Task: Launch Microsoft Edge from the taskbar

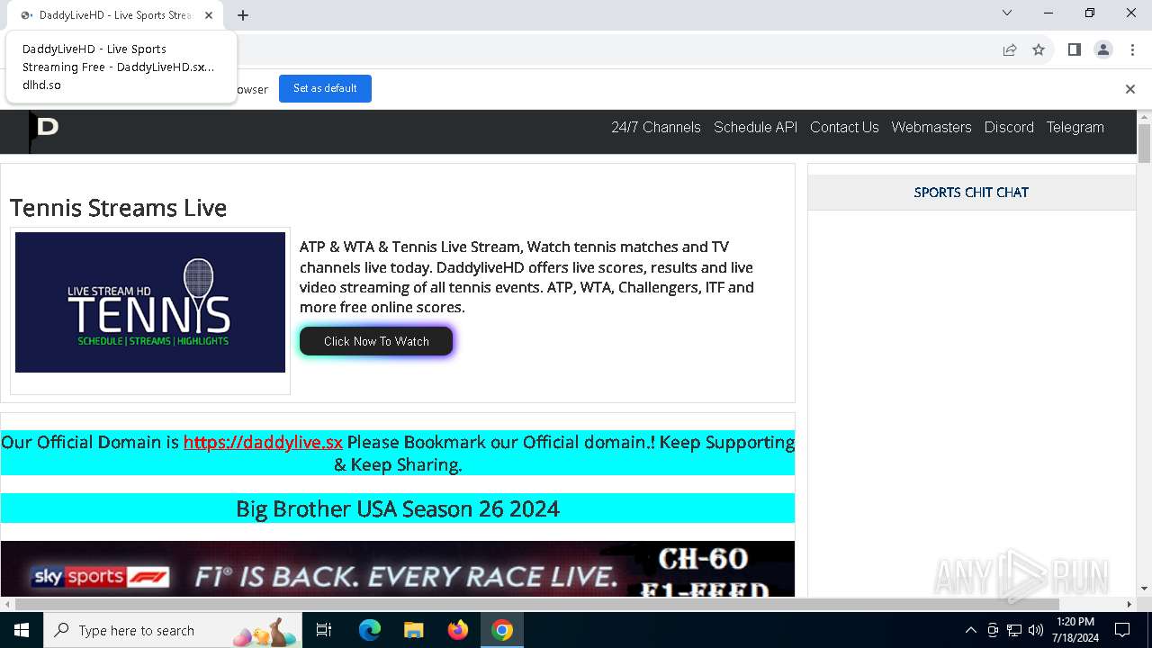Action: click(x=370, y=630)
